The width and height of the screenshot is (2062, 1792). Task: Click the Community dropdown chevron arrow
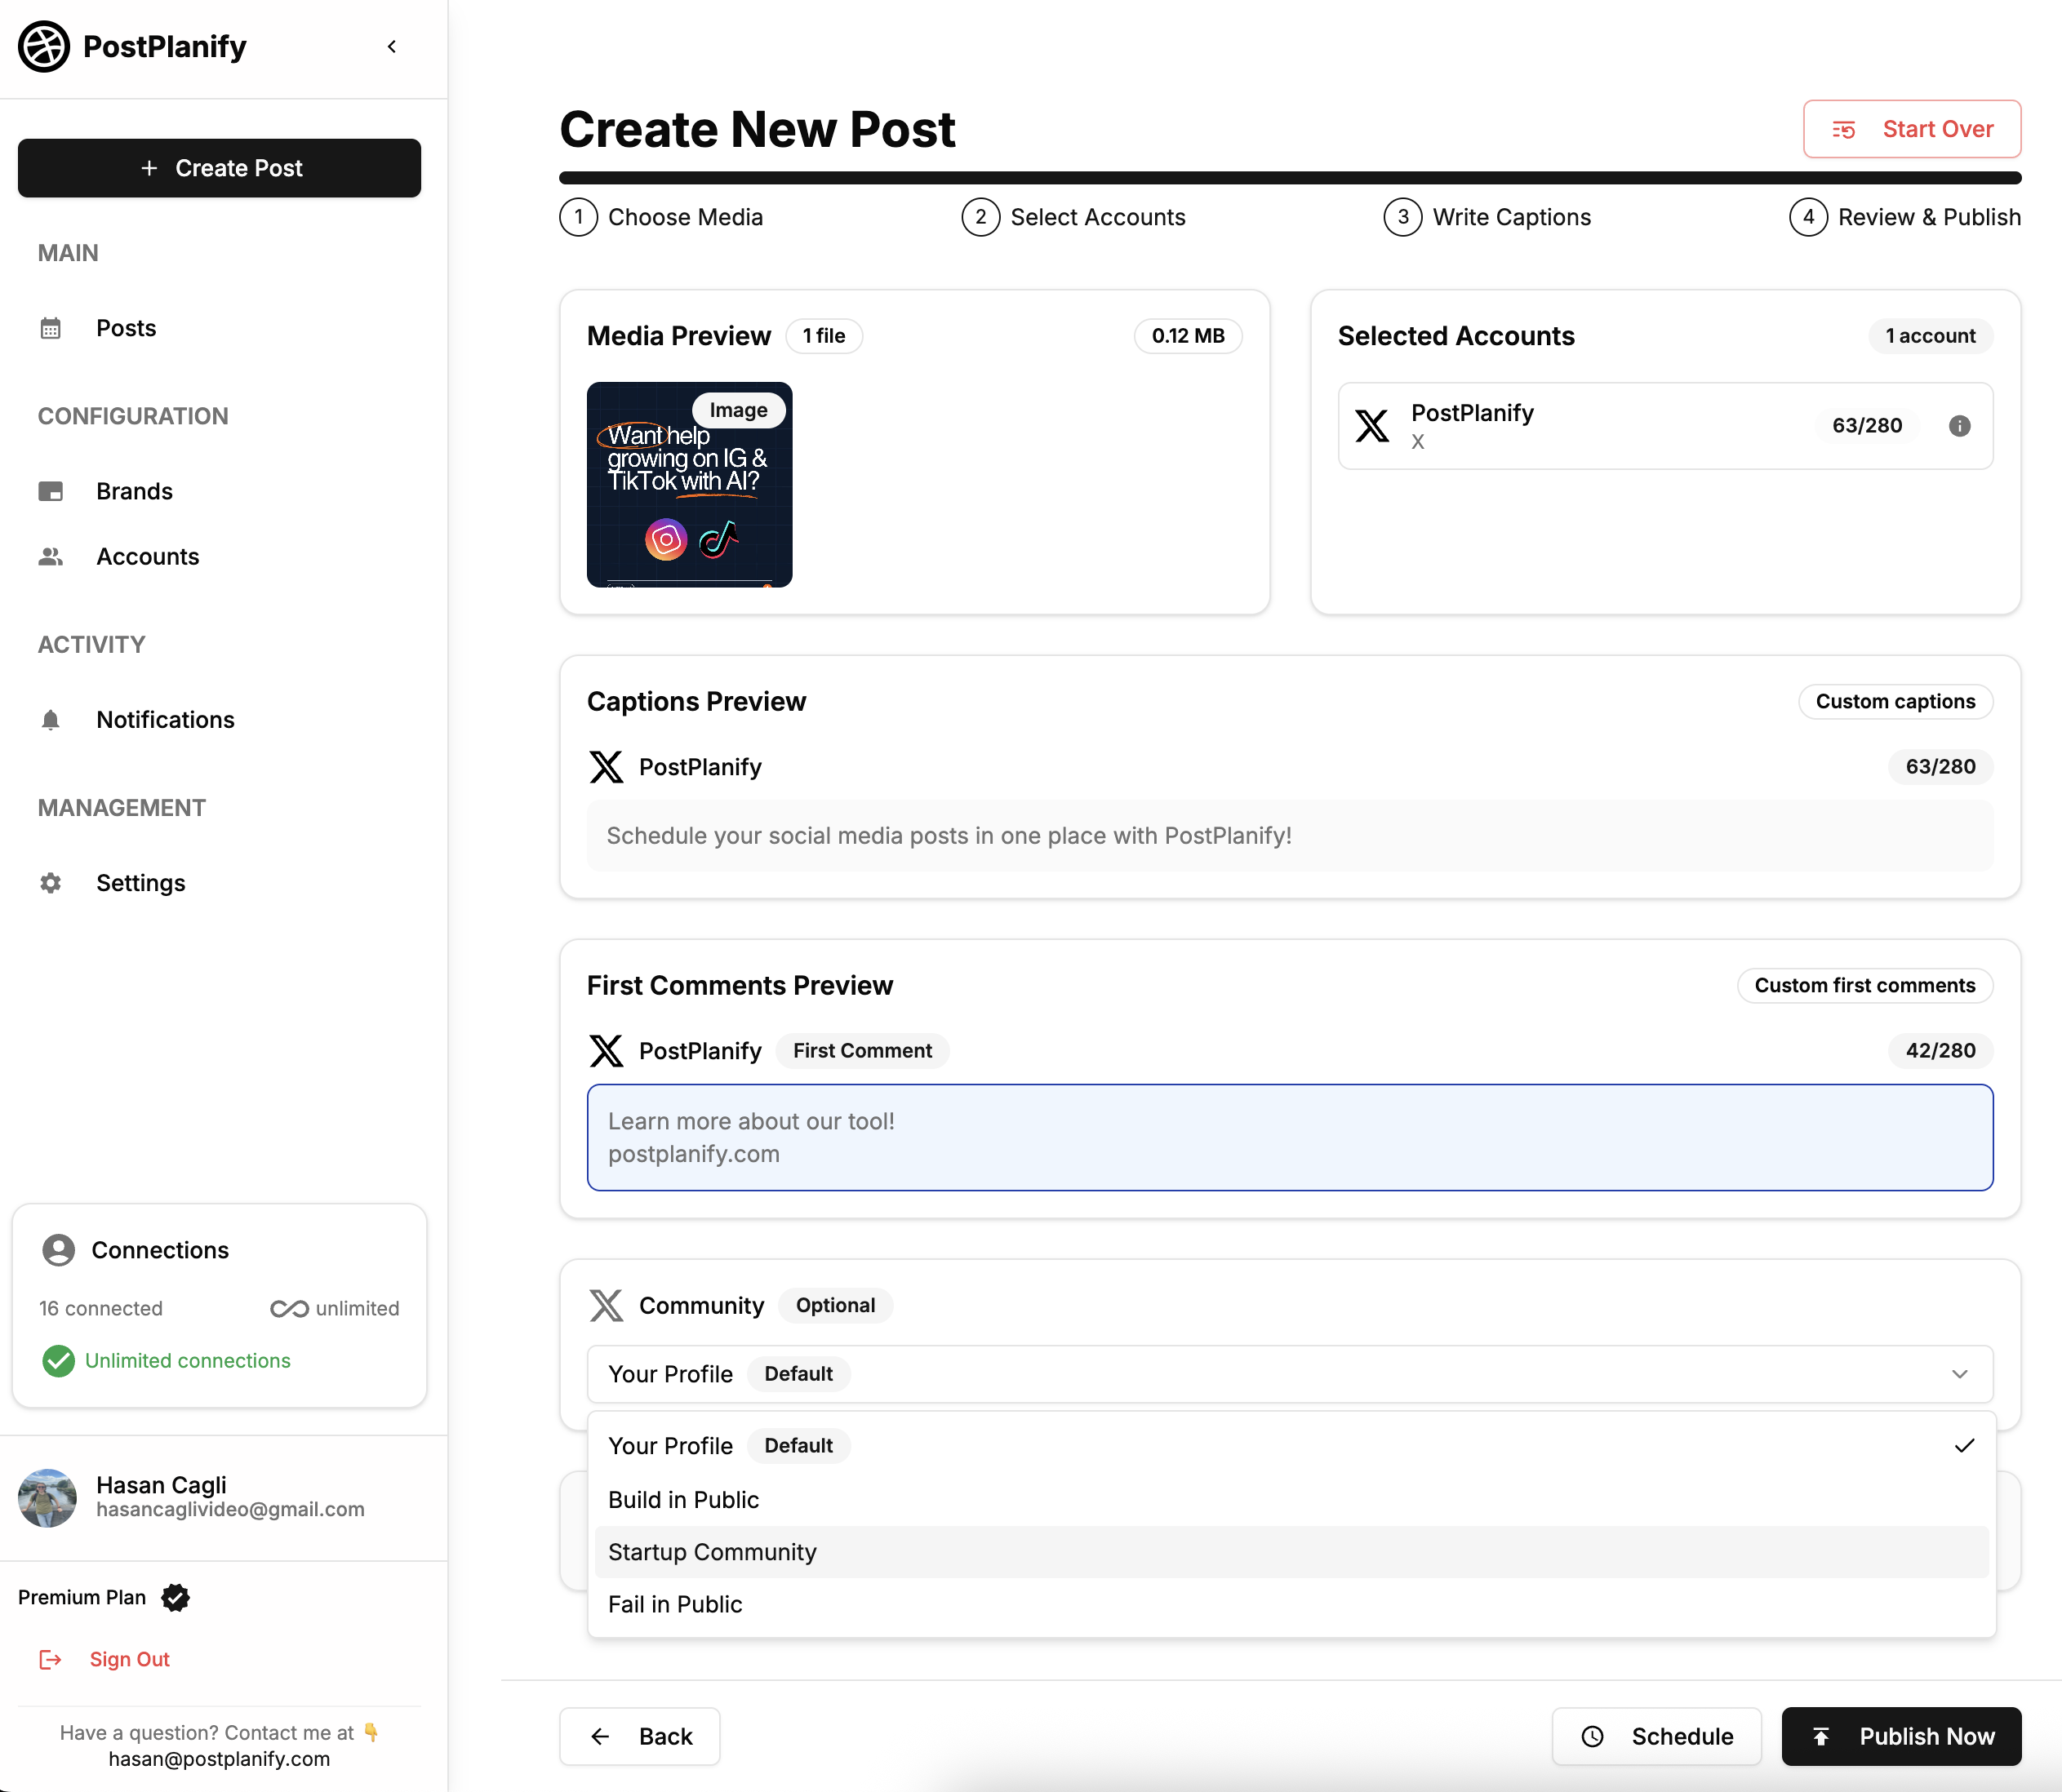click(x=1959, y=1374)
